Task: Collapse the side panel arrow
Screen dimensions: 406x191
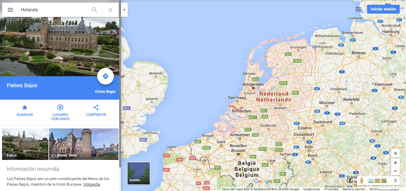Action: 124,10
